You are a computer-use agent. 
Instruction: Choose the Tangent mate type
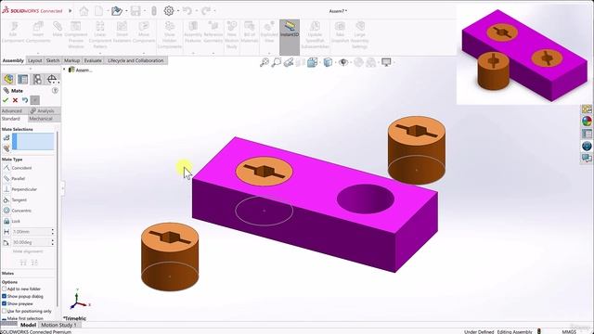pyautogui.click(x=15, y=199)
